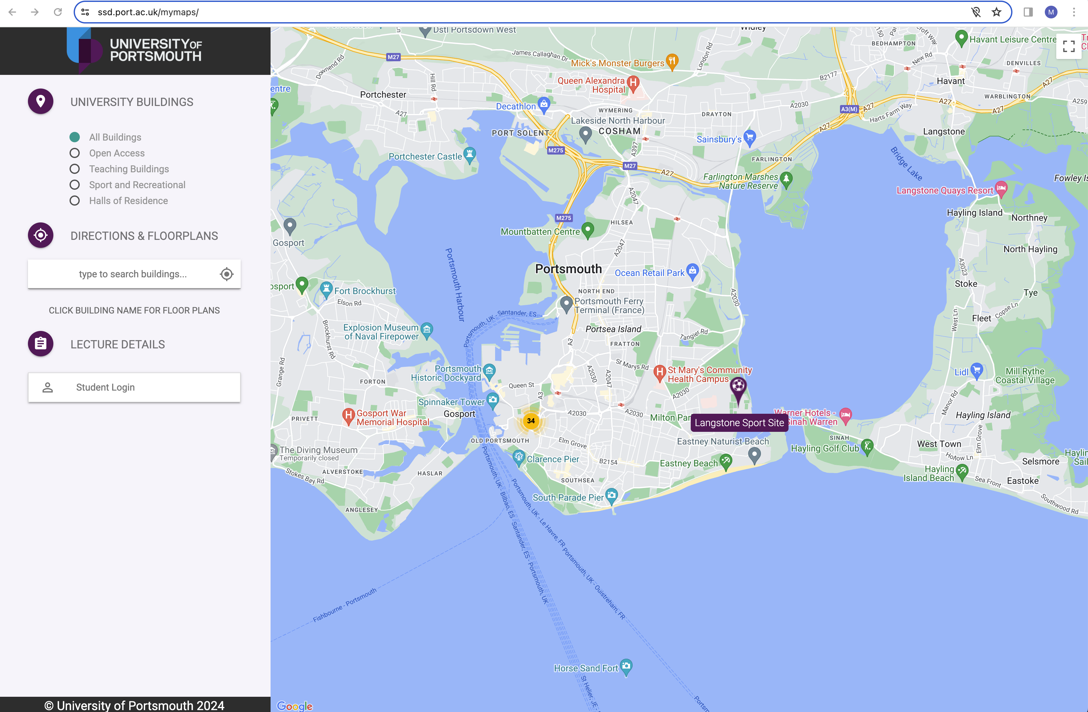Click the Queen Alexandra Hospital marker
The height and width of the screenshot is (712, 1088).
(x=633, y=83)
